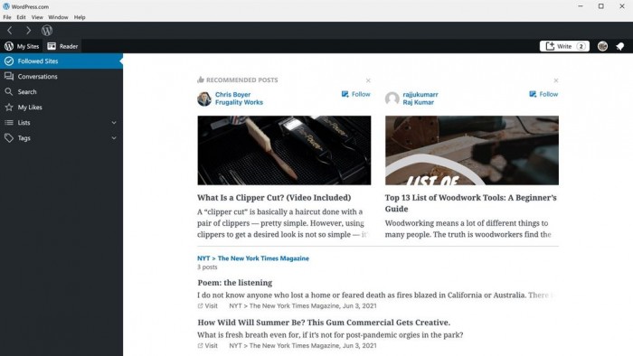The image size is (633, 356).
Task: Dismiss the Clipper Cut recommended post
Action: (368, 80)
